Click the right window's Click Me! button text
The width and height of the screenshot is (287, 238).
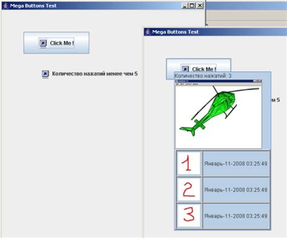(x=204, y=69)
